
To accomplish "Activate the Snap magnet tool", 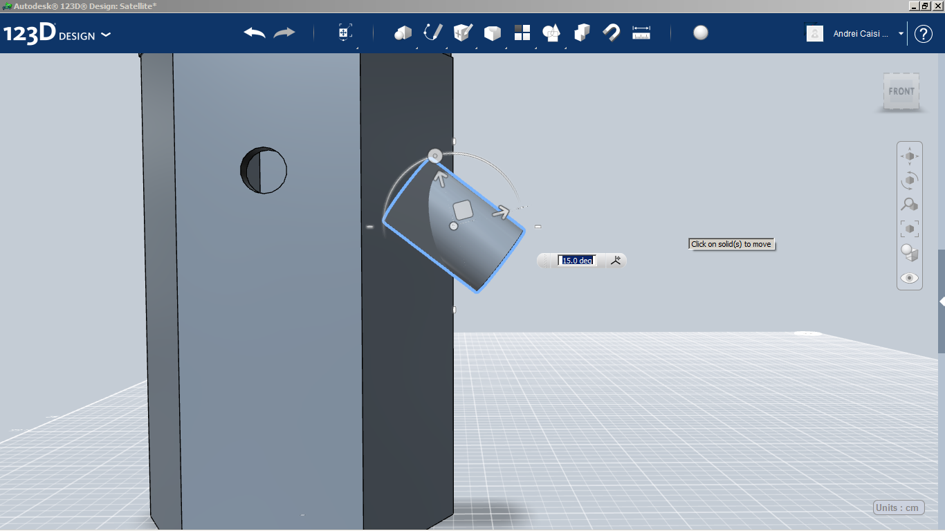I will point(612,32).
